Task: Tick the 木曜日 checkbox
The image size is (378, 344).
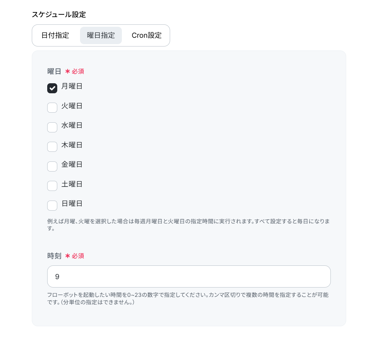Action: pyautogui.click(x=52, y=147)
